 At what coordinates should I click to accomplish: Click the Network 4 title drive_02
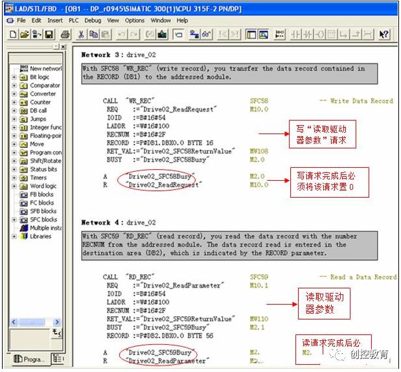coord(141,222)
